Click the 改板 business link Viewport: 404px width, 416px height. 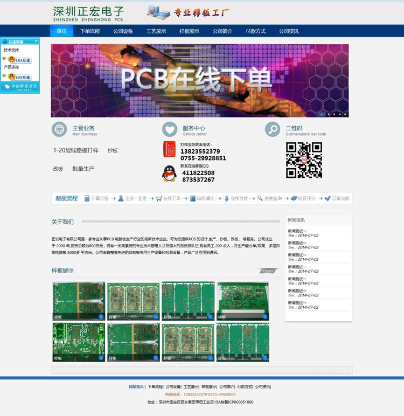point(58,169)
